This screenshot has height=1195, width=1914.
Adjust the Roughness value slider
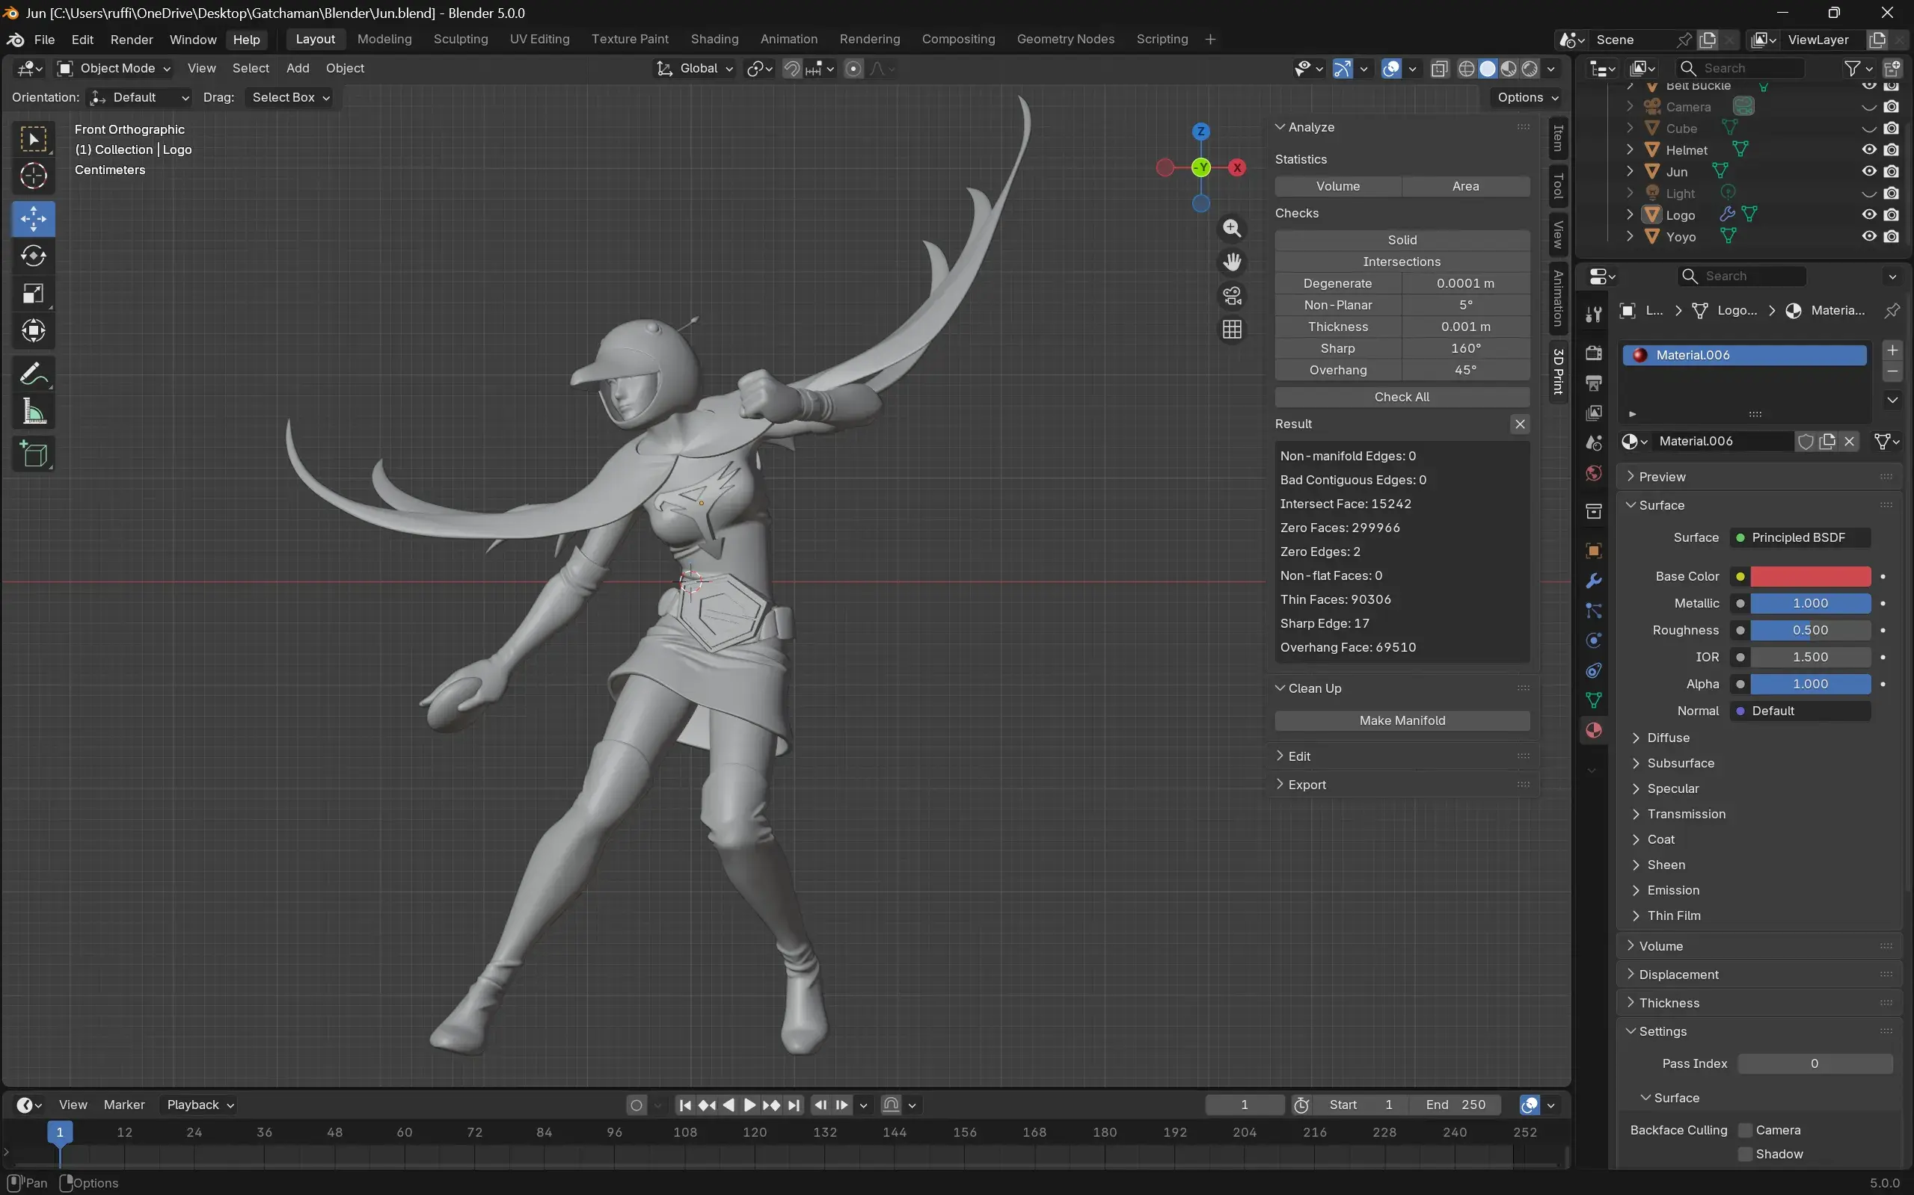pyautogui.click(x=1810, y=631)
